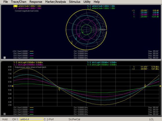Open the Marker/Analysis menu
Image resolution: width=162 pixels, height=121 pixels.
(x=56, y=2)
